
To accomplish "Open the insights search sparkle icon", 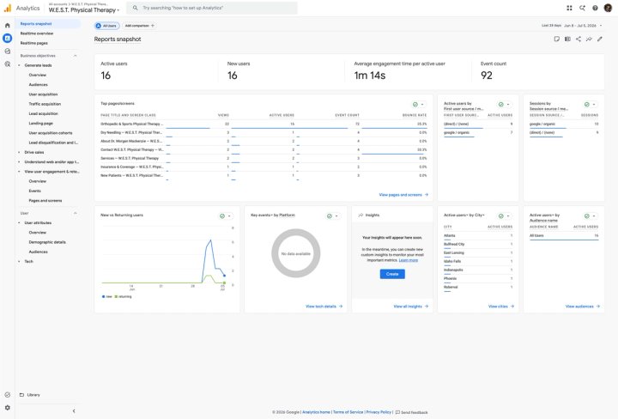I will [x=582, y=8].
